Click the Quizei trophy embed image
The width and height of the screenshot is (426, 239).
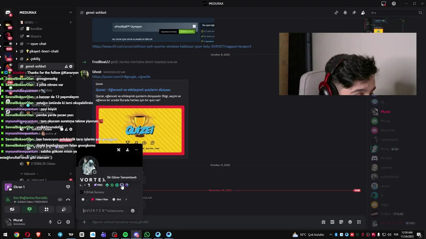tap(140, 130)
